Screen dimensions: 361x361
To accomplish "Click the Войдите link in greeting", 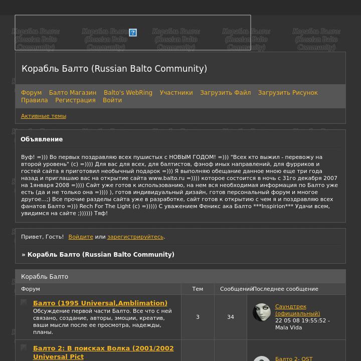I will tap(81, 237).
